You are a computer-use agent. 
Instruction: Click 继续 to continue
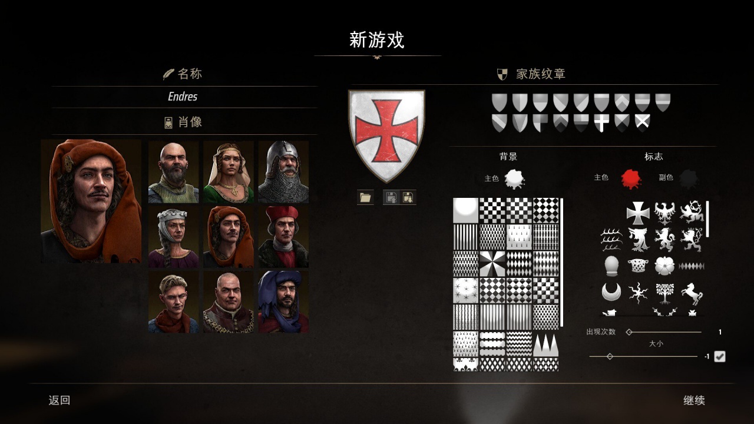[694, 400]
